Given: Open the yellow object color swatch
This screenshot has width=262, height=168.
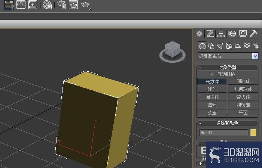Looking at the screenshot, I should coord(253,133).
